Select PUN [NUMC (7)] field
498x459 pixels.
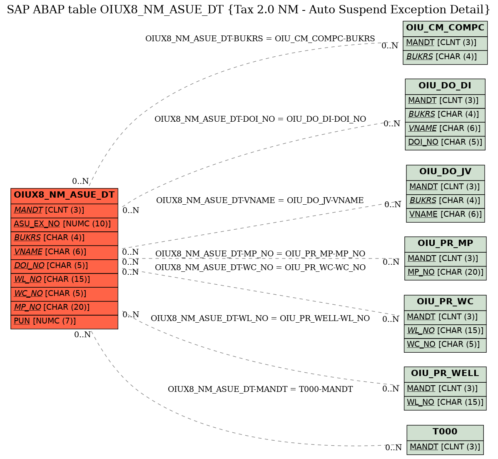click(64, 321)
